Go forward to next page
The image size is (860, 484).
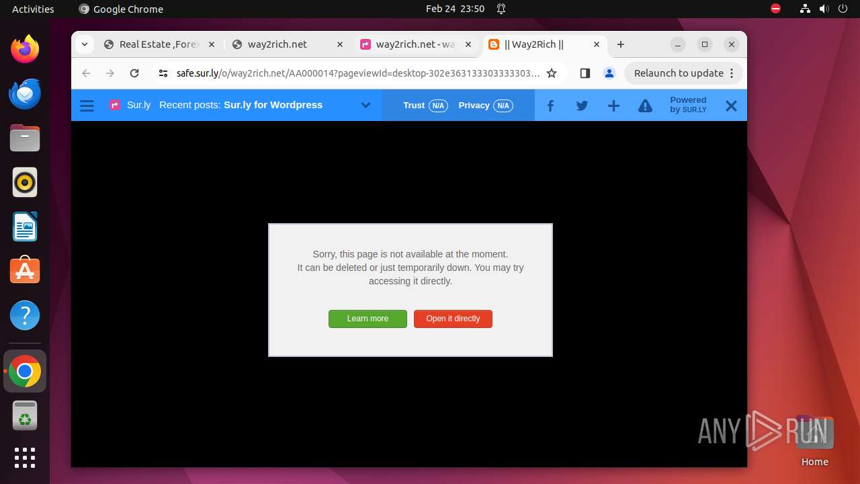click(110, 73)
